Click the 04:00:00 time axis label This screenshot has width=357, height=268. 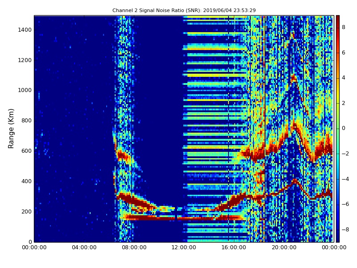coord(84,247)
